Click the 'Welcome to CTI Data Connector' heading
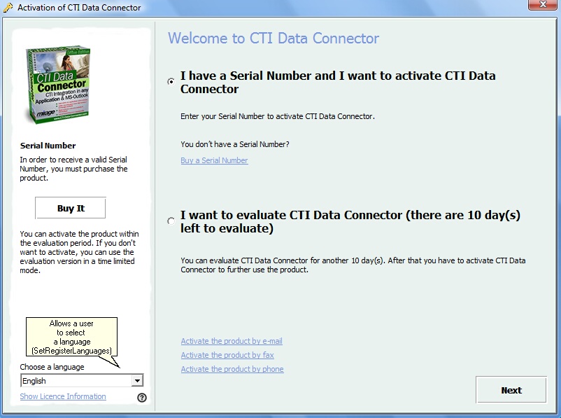This screenshot has height=418, width=561. (x=274, y=39)
